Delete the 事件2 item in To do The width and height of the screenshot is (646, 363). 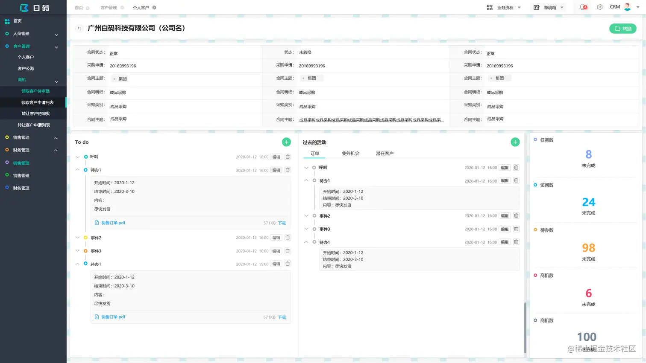(x=288, y=238)
